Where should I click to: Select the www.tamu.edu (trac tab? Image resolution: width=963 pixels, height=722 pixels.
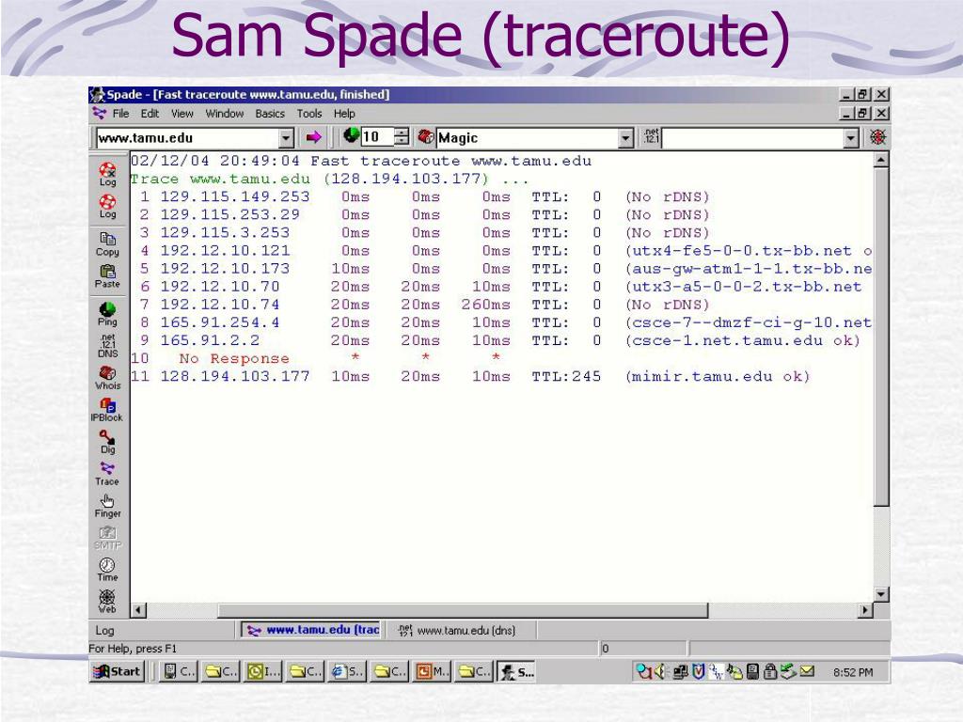pos(312,630)
